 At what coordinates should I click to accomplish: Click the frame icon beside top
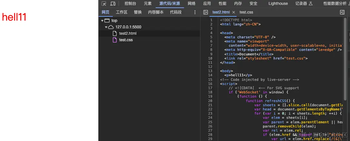click(107, 21)
